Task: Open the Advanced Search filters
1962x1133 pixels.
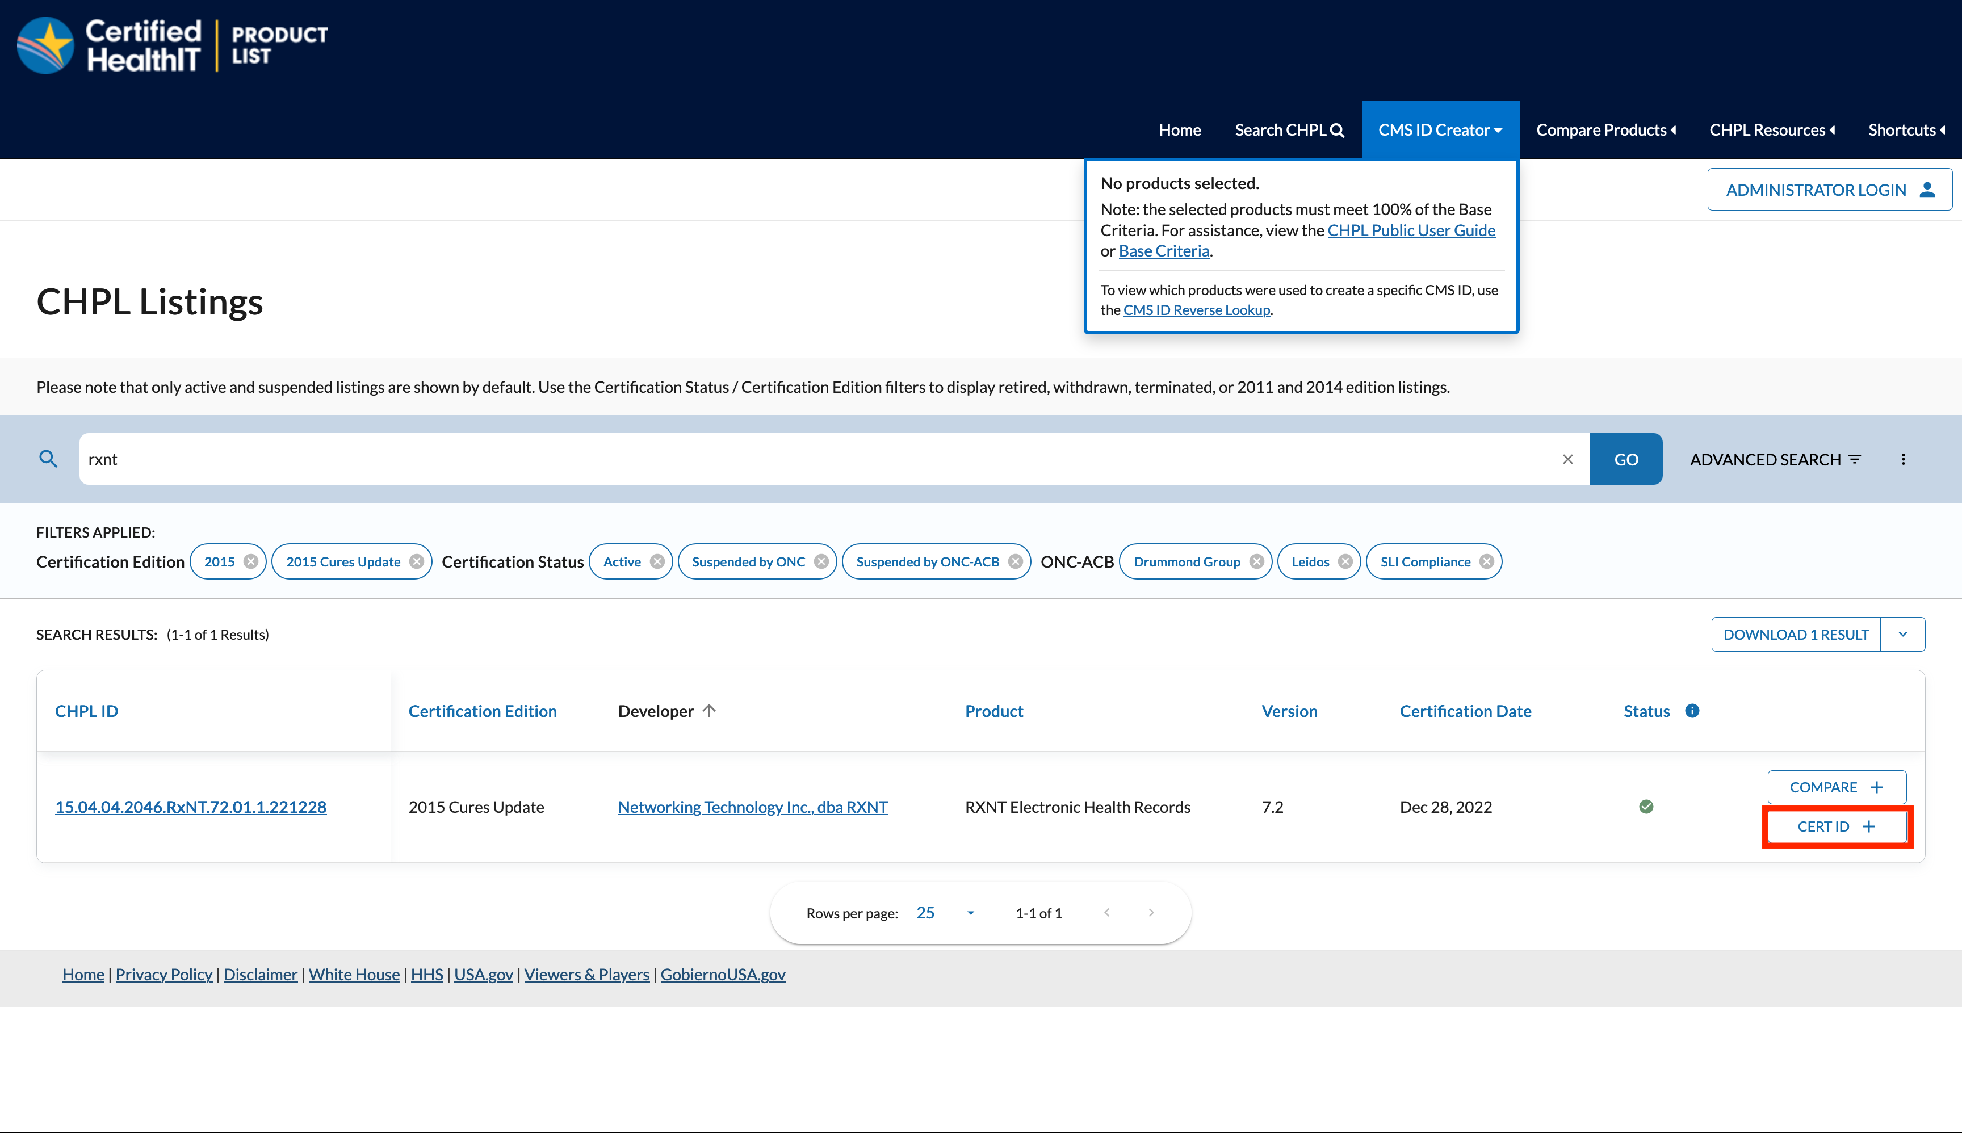Action: click(x=1775, y=459)
